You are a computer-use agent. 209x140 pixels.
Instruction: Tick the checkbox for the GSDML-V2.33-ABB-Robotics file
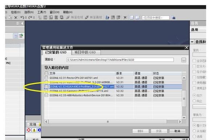(46, 95)
